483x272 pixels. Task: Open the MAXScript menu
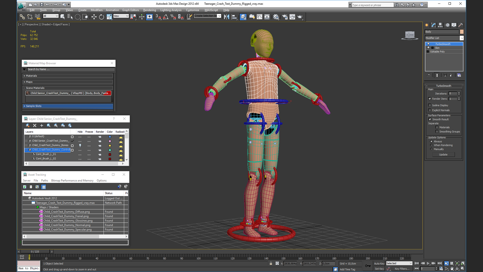(211, 10)
